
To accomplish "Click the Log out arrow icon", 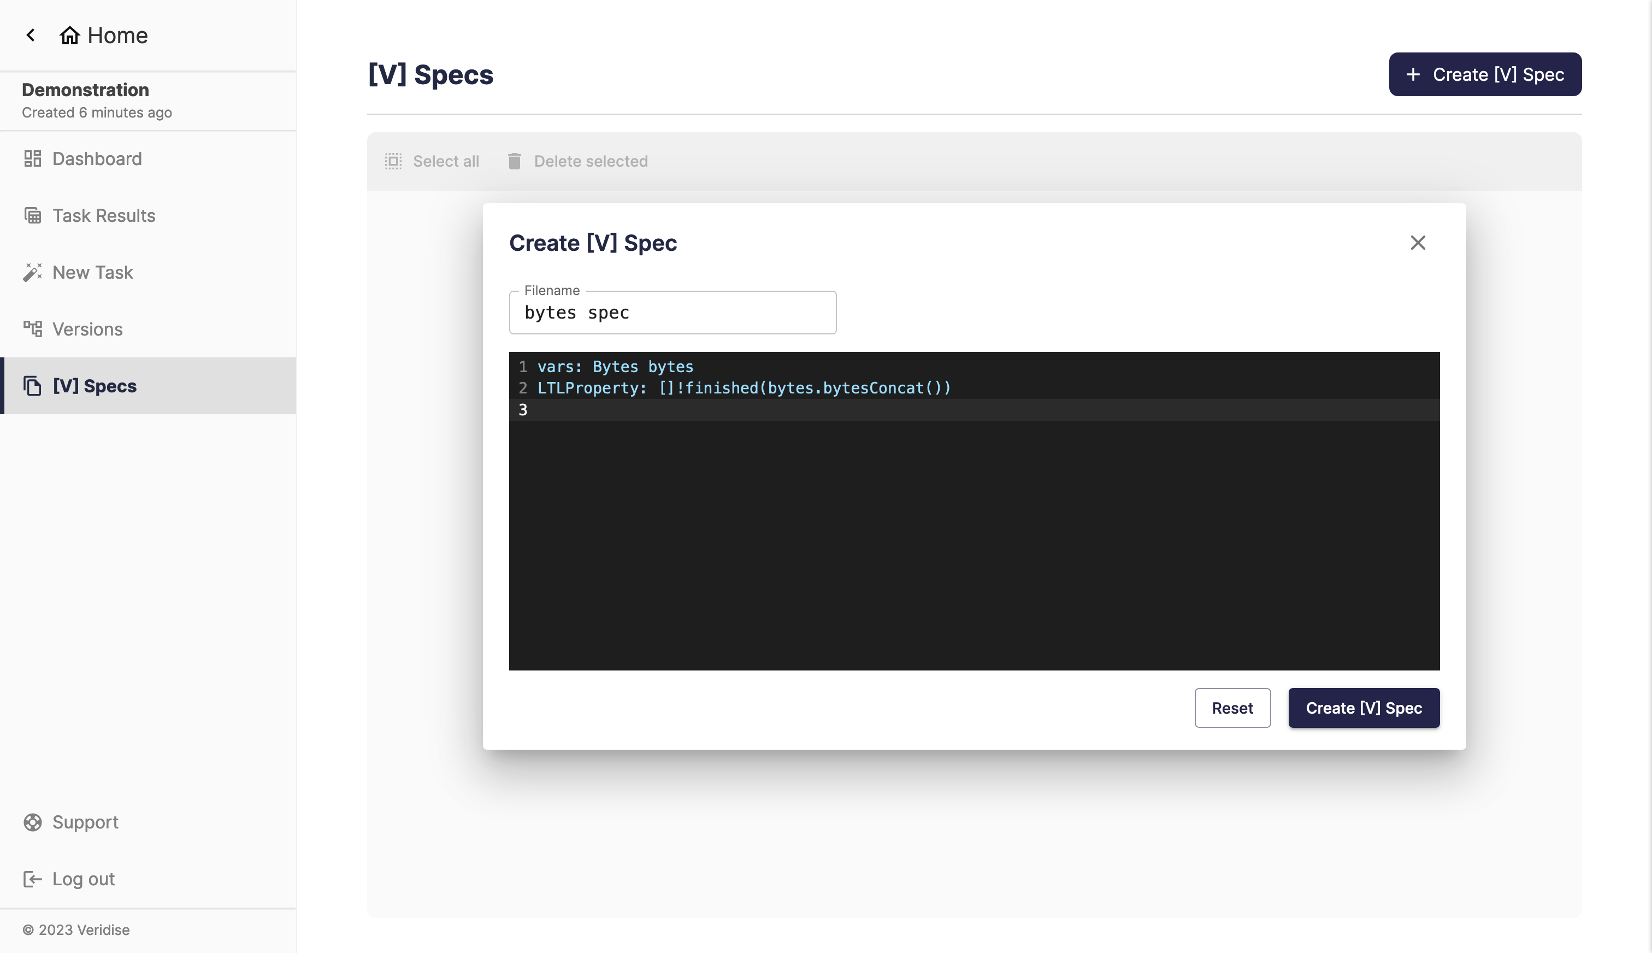I will 32,879.
